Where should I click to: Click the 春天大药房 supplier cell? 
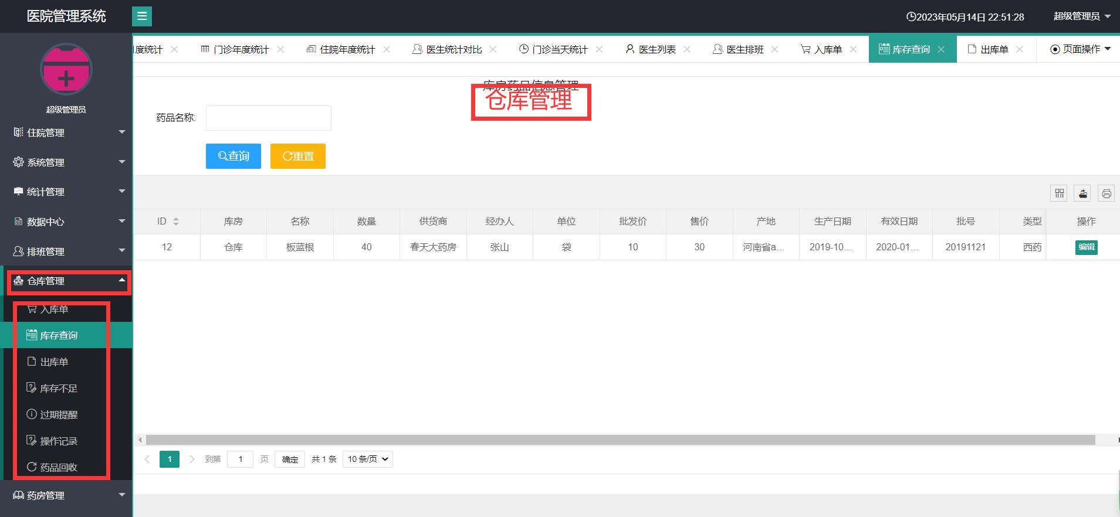click(x=433, y=247)
